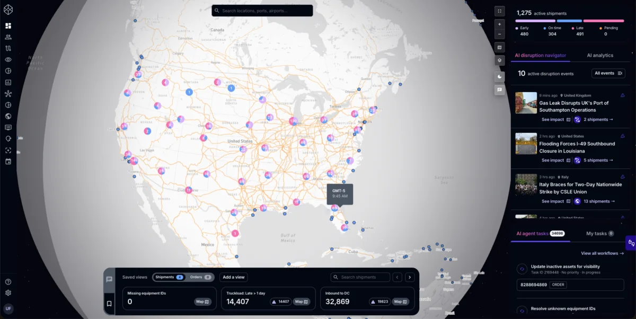Open the help question mark icon

coord(8,282)
